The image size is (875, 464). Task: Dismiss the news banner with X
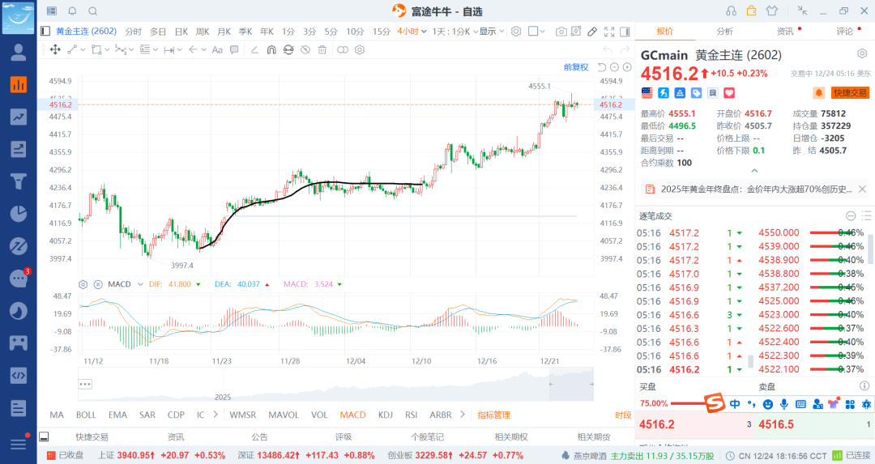[x=862, y=189]
